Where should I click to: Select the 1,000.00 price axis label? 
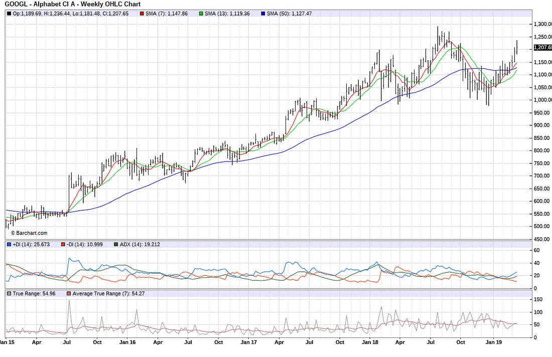click(543, 100)
